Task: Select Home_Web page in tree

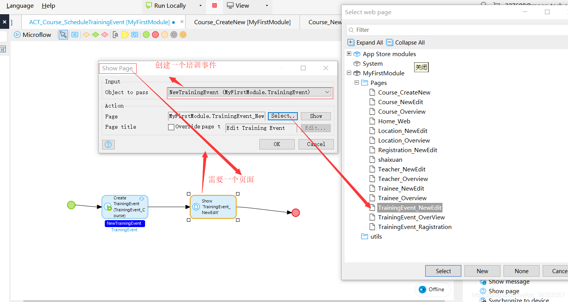Action: coord(394,121)
